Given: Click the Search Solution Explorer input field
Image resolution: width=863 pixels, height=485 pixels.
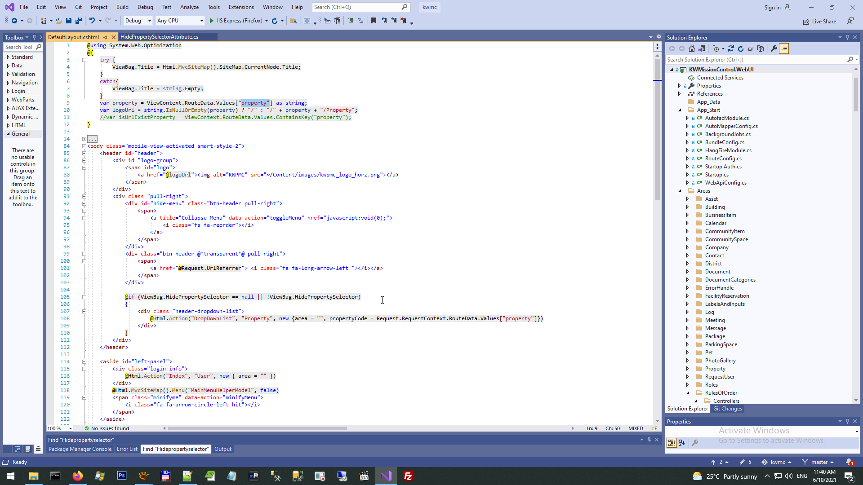Looking at the screenshot, I should pos(755,60).
